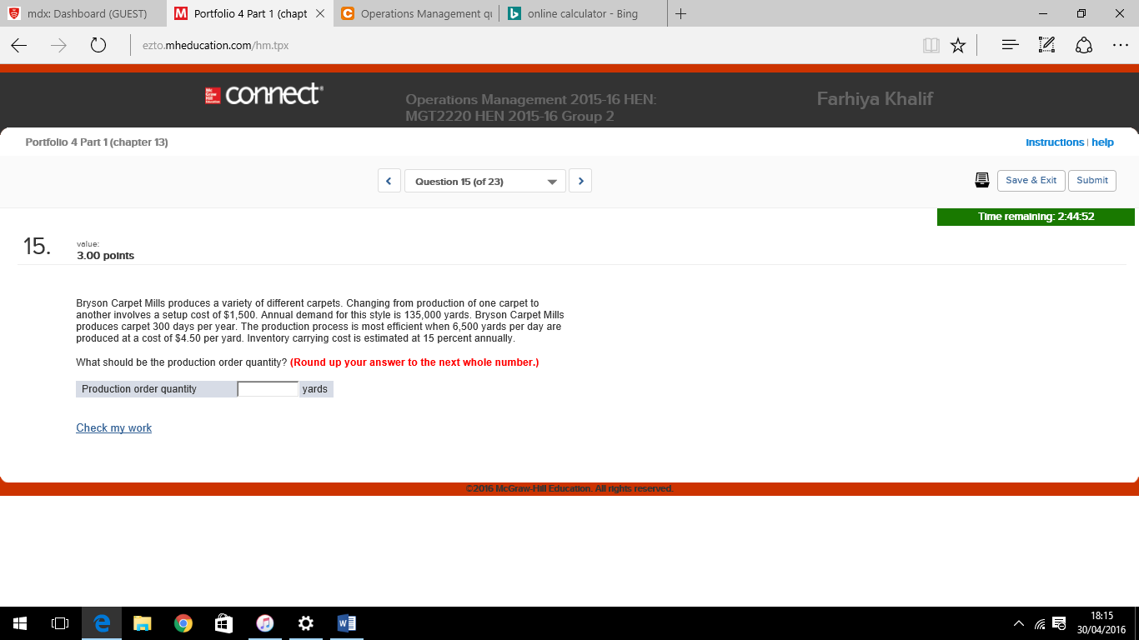Open the Windows Store from taskbar
The image size is (1139, 640).
coord(224,623)
